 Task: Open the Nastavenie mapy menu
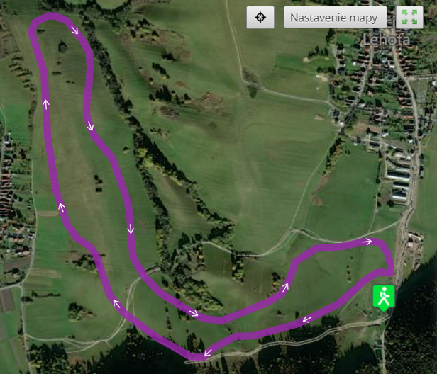[335, 17]
